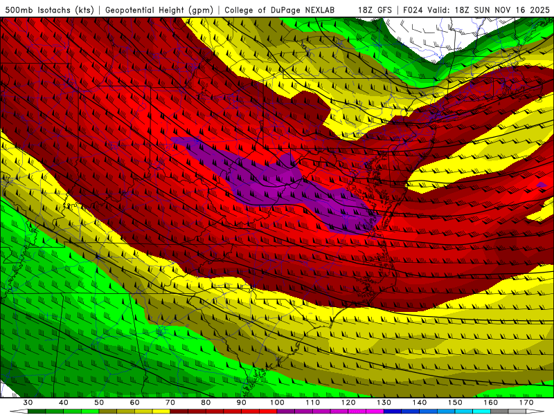Click the dark green swatch just right of 30

(x=37, y=412)
